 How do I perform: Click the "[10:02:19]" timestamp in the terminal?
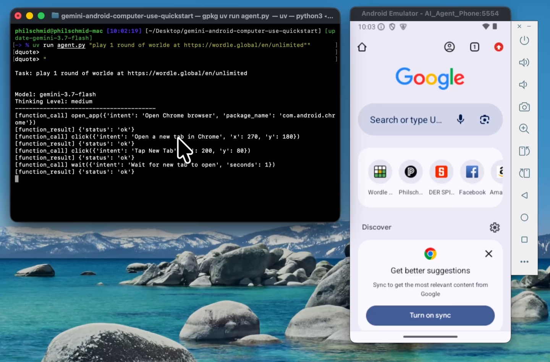[x=124, y=31]
